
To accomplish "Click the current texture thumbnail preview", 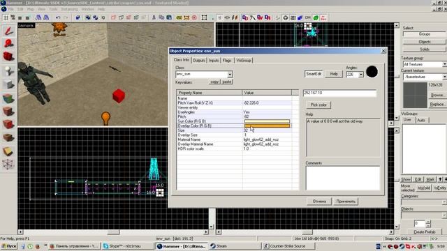I will pos(415,95).
